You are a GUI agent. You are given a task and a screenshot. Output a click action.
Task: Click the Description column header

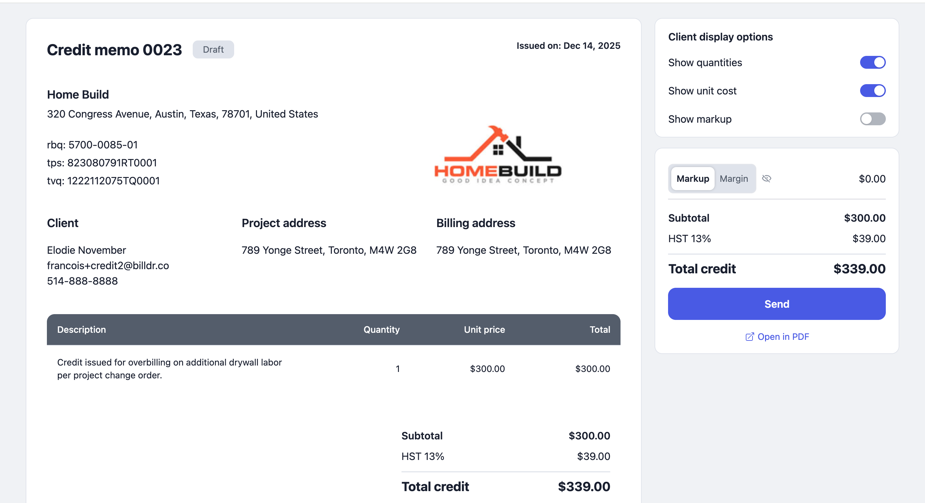(x=82, y=330)
